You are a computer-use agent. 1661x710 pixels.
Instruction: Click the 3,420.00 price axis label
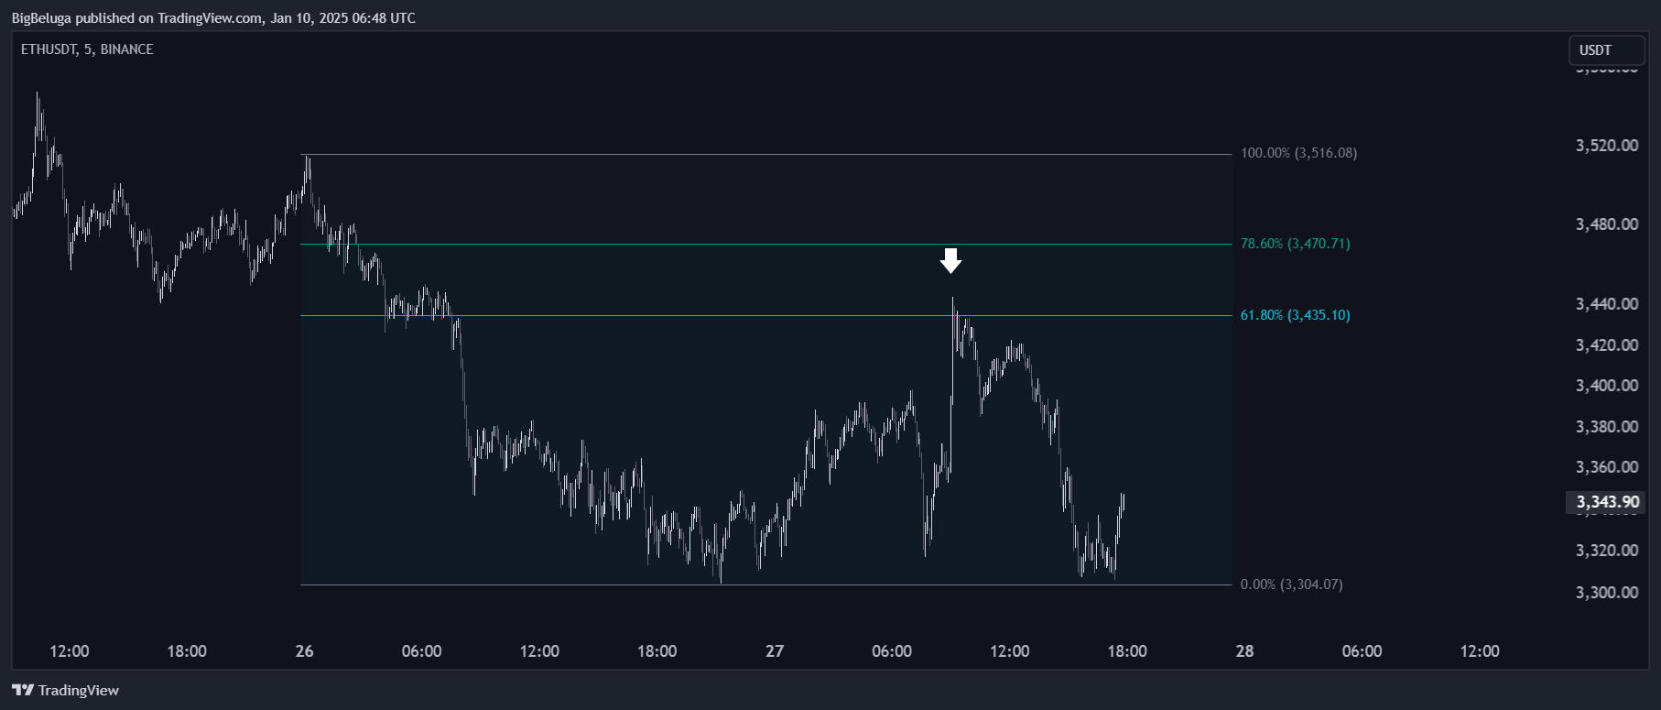pyautogui.click(x=1607, y=345)
